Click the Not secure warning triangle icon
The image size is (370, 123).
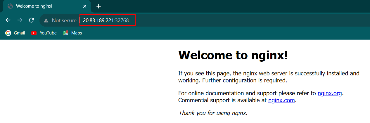coord(46,20)
